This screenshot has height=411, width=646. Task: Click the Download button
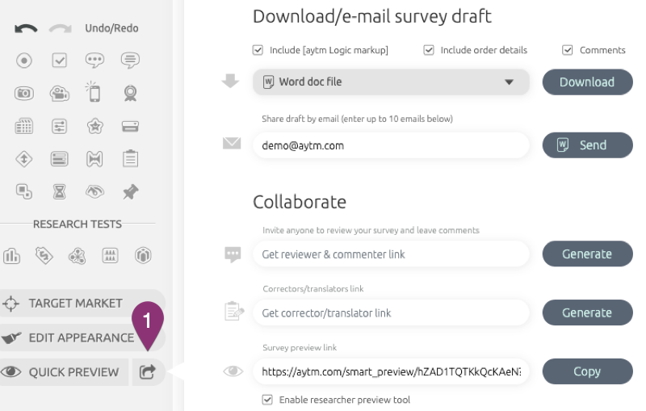pyautogui.click(x=588, y=82)
